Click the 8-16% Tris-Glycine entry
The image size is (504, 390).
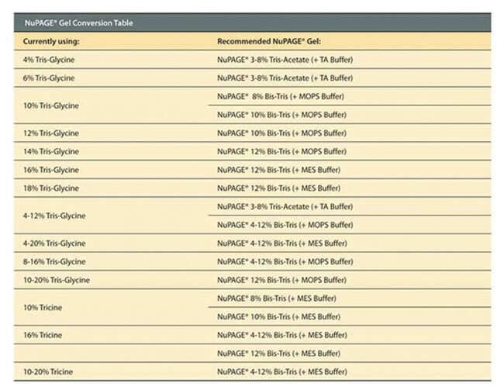pyautogui.click(x=55, y=262)
